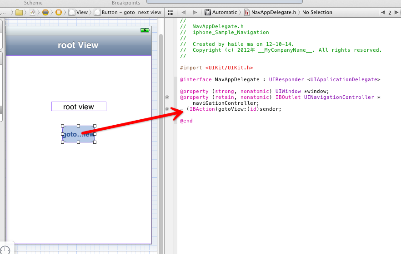Click the 'Created by haile ma' comment line

(x=237, y=44)
